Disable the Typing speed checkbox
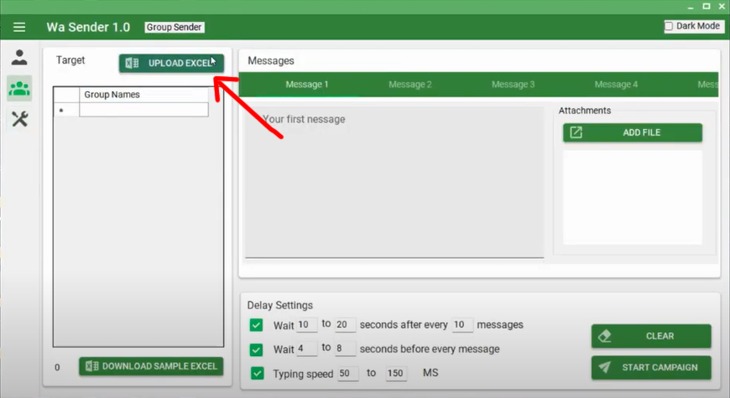The height and width of the screenshot is (398, 730). pyautogui.click(x=257, y=373)
